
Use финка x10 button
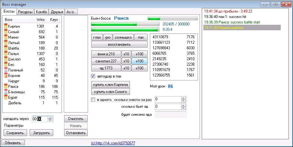click(x=126, y=54)
